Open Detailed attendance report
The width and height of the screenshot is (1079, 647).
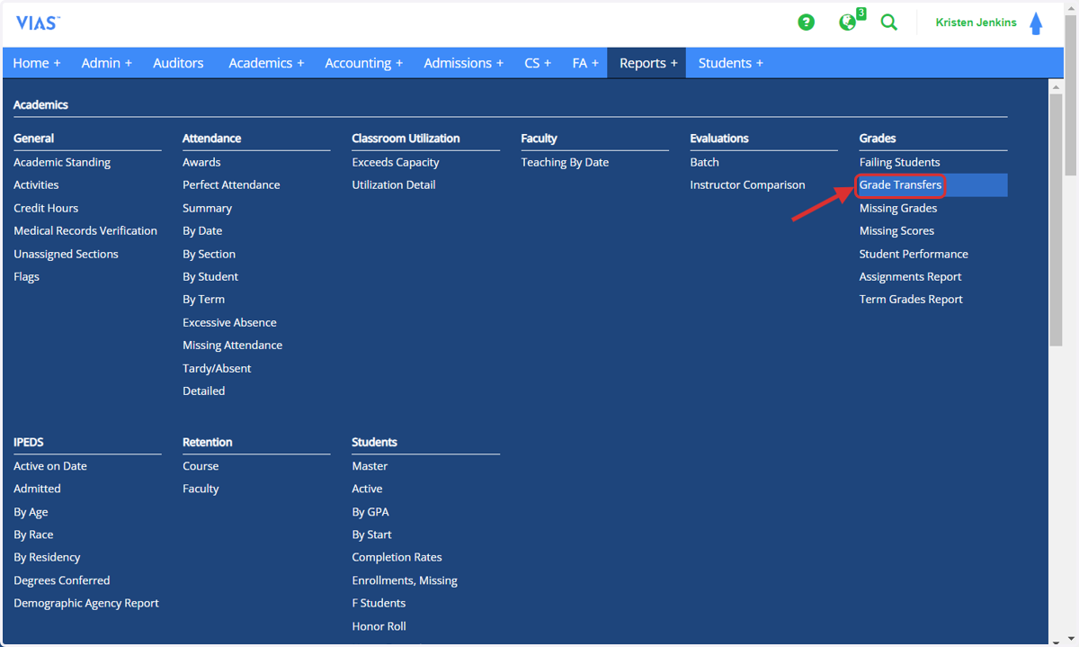click(203, 391)
